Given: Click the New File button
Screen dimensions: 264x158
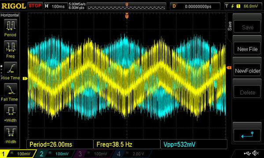Looking at the screenshot, I should [x=247, y=49].
